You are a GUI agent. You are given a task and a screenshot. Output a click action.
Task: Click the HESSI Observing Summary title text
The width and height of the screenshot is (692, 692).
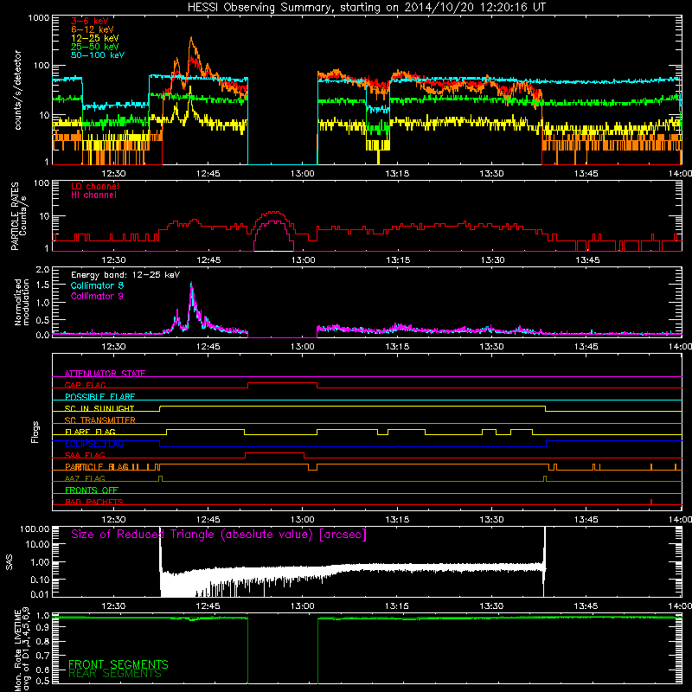[x=367, y=8]
